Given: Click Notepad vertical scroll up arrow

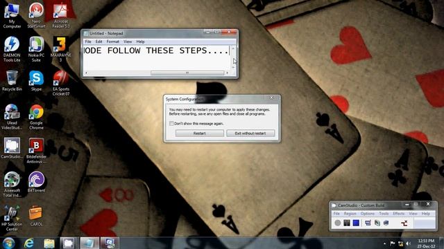Looking at the screenshot, I should point(233,48).
